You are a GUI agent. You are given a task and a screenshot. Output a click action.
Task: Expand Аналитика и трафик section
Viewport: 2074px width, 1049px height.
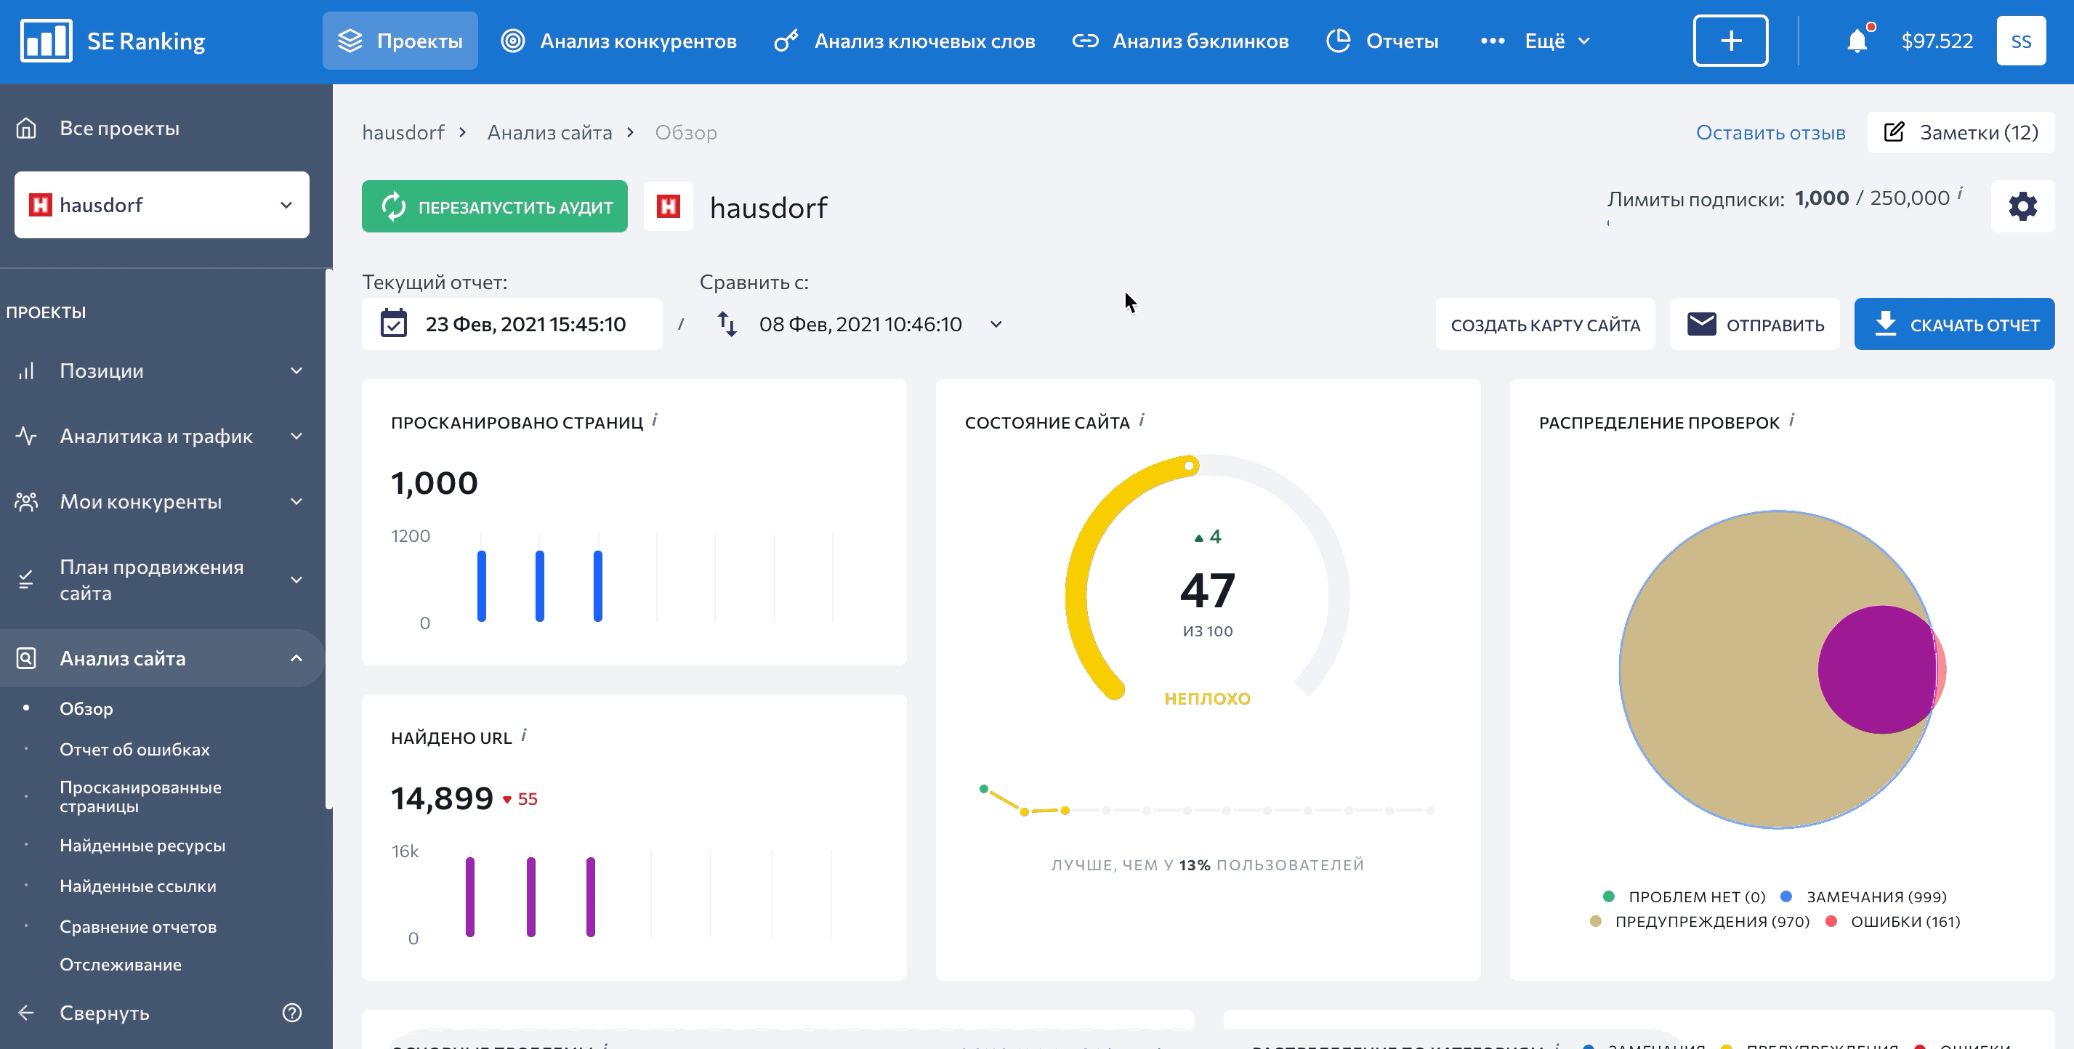coord(161,436)
